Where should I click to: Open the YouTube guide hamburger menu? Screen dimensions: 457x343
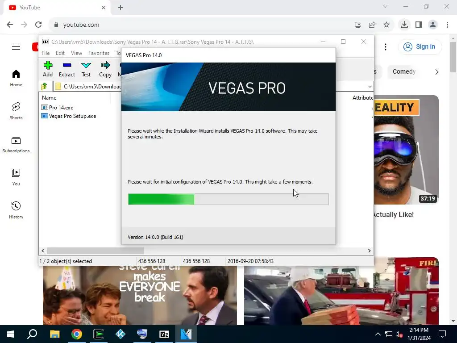coord(16,46)
